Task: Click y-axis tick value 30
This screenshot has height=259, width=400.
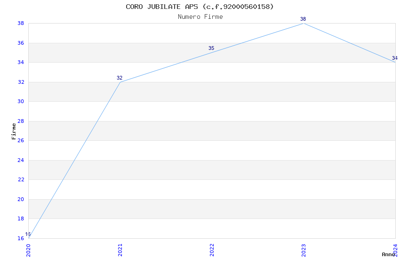Action: tap(21, 101)
